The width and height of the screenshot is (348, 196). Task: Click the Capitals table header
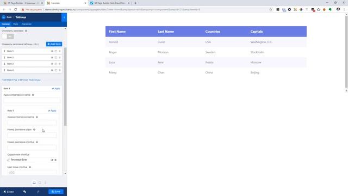click(257, 32)
